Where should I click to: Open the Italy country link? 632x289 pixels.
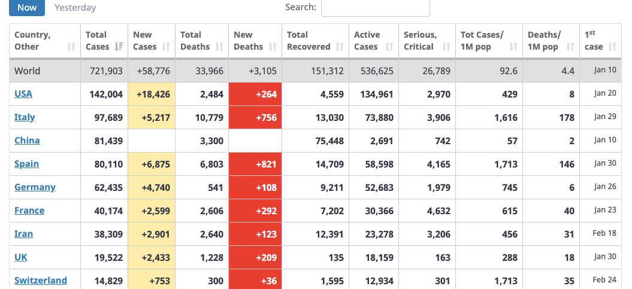(25, 117)
